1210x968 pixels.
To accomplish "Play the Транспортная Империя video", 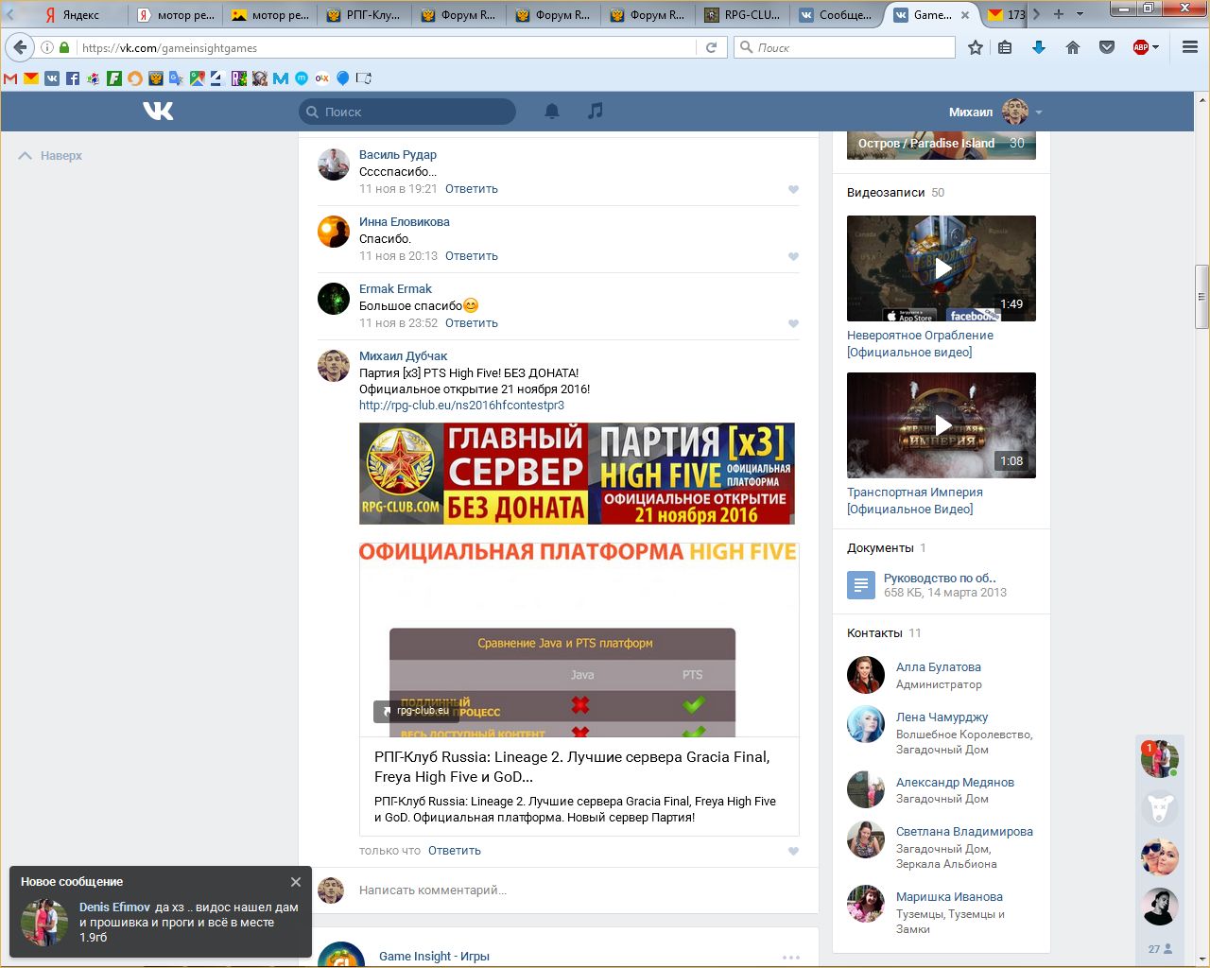I will pyautogui.click(x=942, y=425).
